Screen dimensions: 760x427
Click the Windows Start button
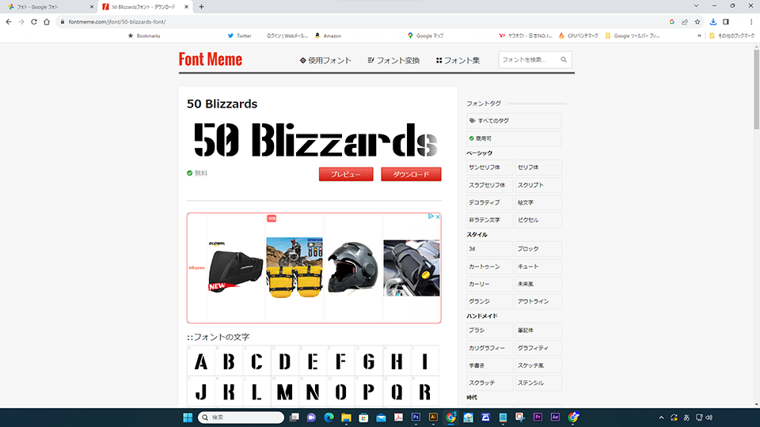(188, 417)
